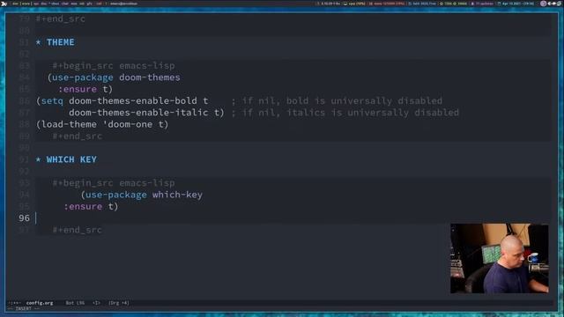Click the <I> evil insert state tag
This screenshot has width=564, height=317.
(96, 303)
